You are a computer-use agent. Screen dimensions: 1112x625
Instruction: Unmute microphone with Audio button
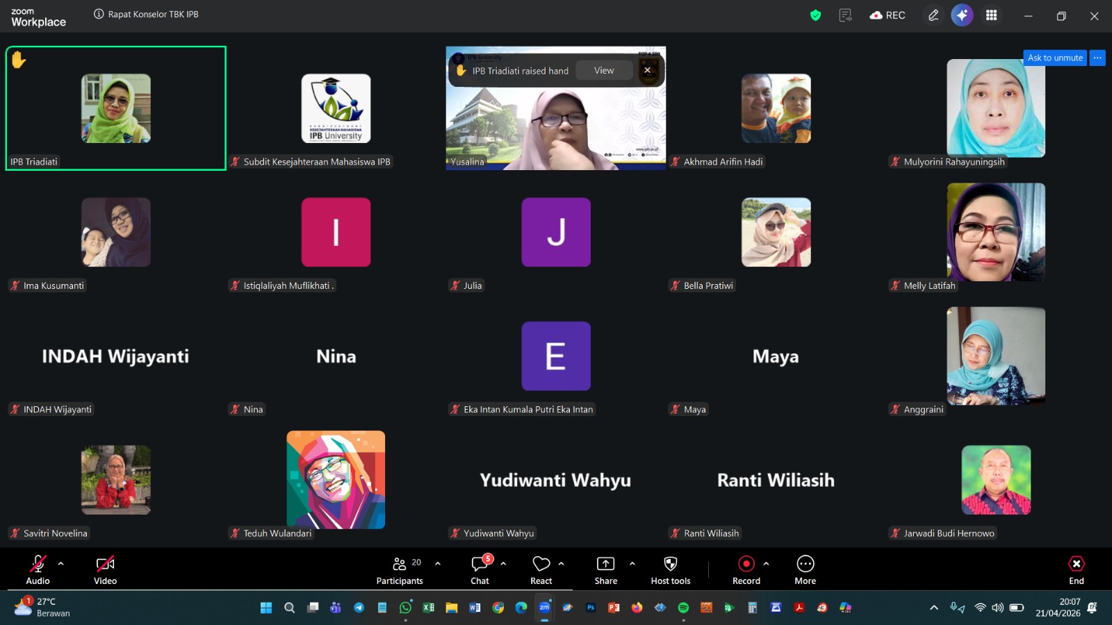[x=38, y=569]
